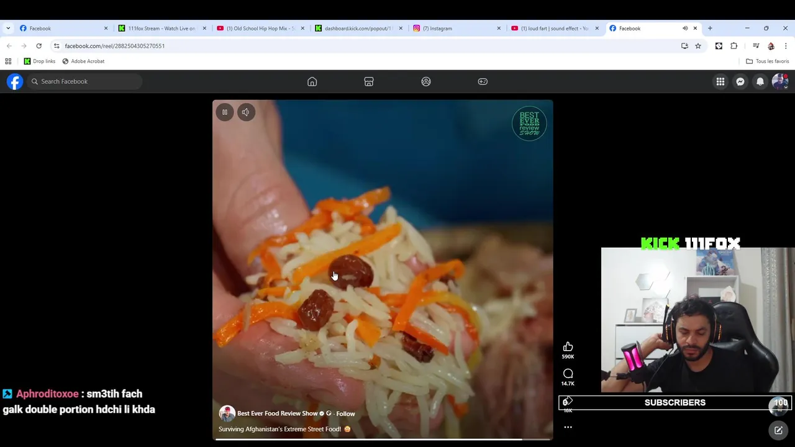The height and width of the screenshot is (447, 795).
Task: Close the 111fox Stream tab
Action: coord(204,28)
